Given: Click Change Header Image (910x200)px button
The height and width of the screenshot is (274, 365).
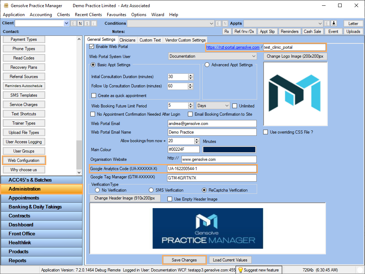Looking at the screenshot, I should tap(125, 198).
